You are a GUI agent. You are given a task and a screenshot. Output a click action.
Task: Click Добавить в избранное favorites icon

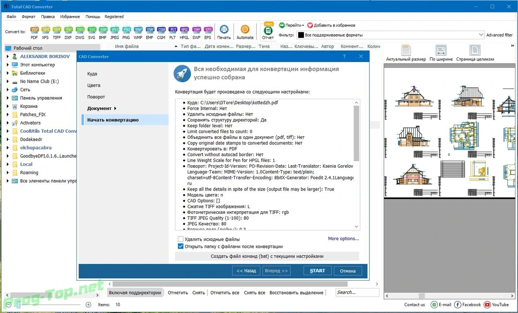310,25
